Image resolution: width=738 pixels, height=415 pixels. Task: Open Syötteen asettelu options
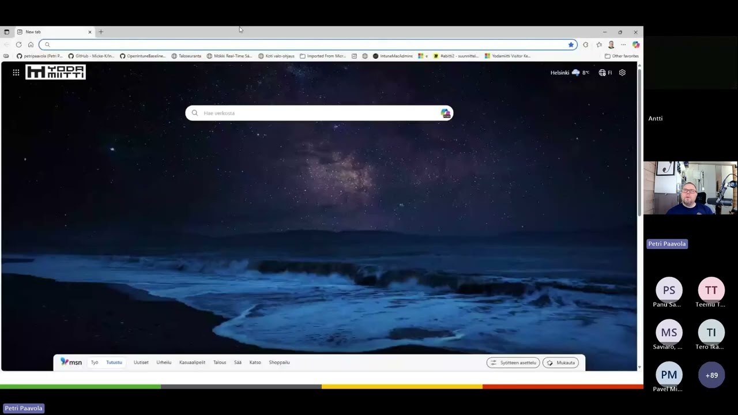tap(513, 363)
